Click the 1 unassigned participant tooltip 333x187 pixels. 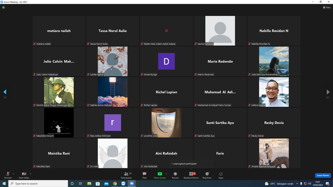click(x=191, y=164)
